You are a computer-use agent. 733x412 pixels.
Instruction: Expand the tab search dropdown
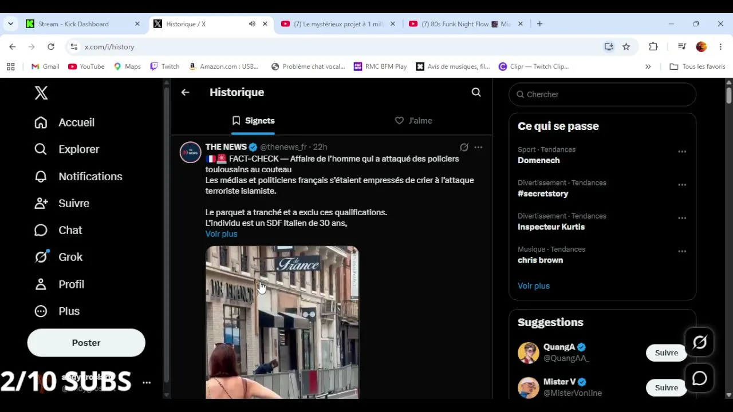pyautogui.click(x=10, y=24)
